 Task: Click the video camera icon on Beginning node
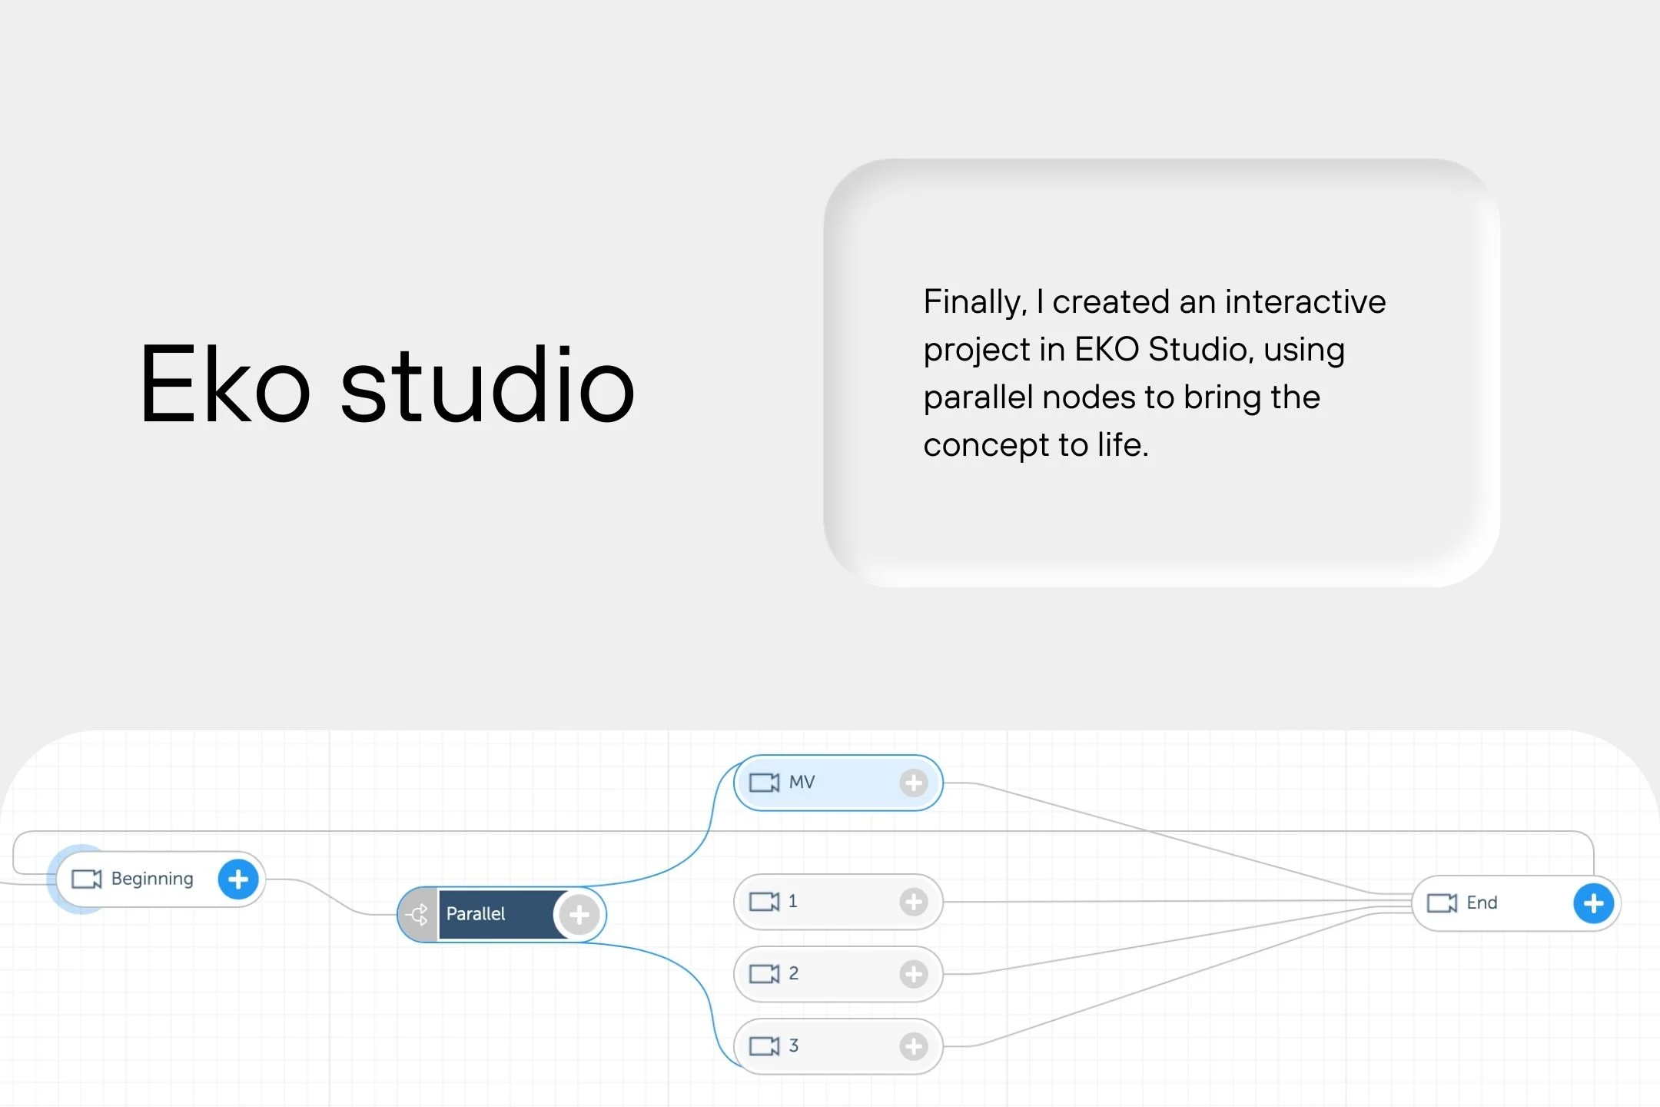coord(86,879)
